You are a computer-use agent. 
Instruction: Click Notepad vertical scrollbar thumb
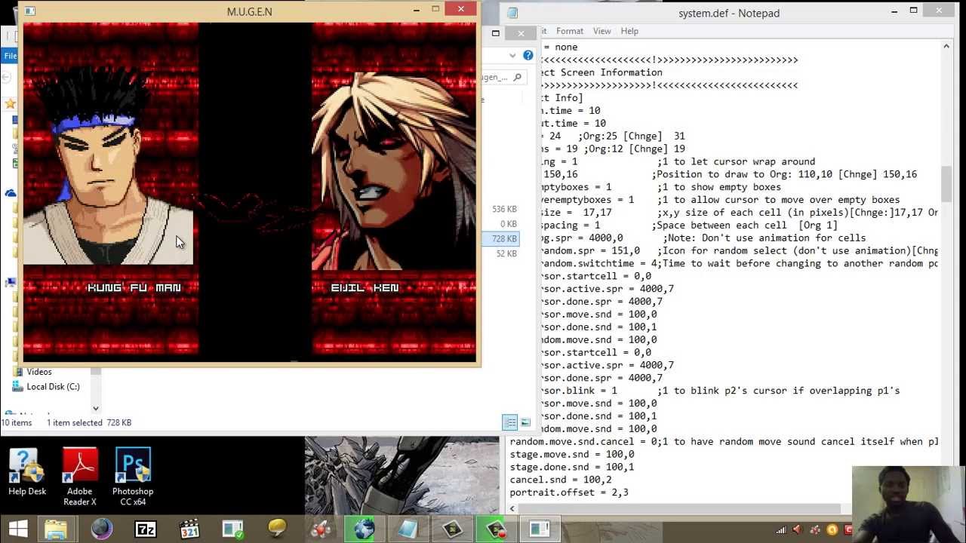tap(946, 184)
